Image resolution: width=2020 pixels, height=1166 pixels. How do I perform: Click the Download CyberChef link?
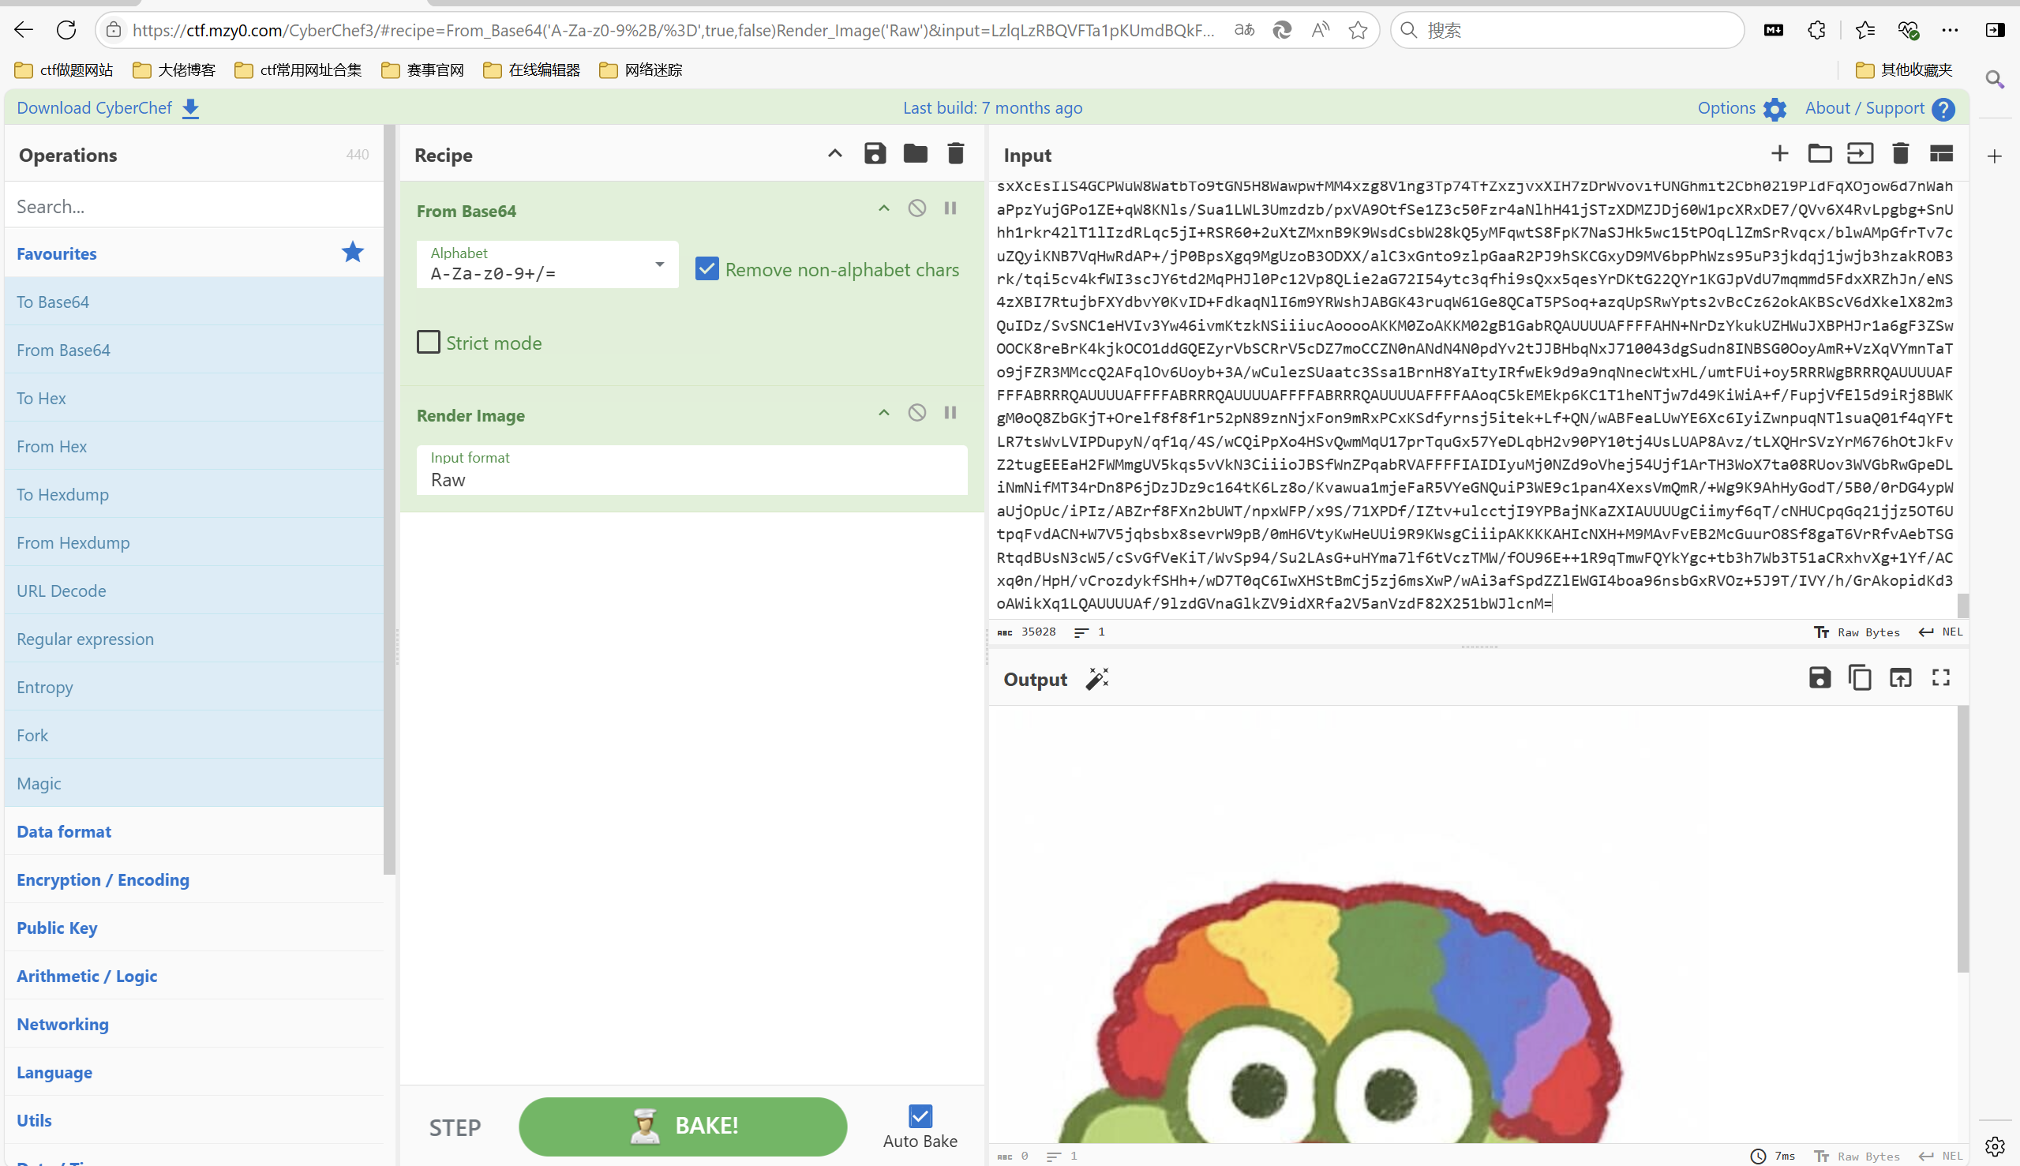pyautogui.click(x=108, y=107)
